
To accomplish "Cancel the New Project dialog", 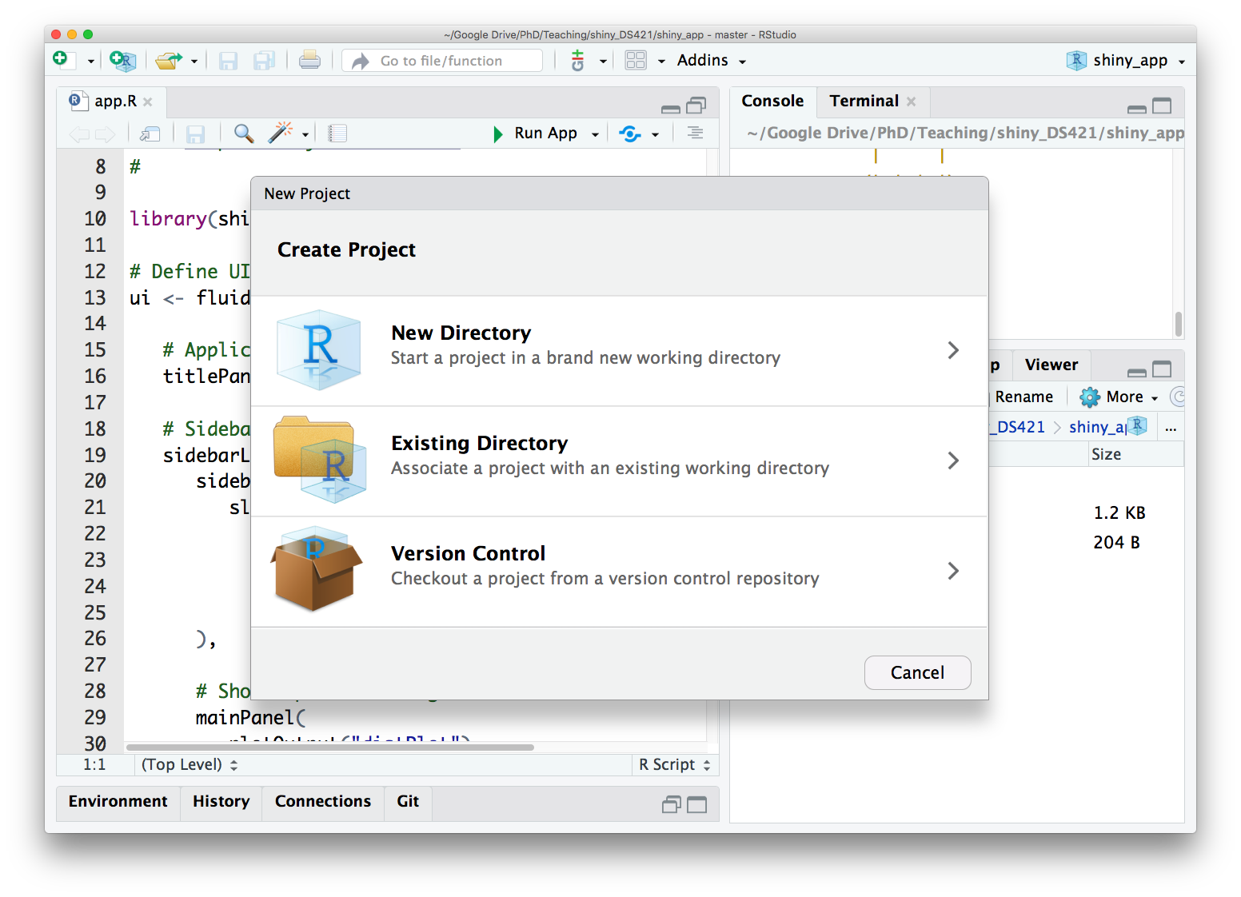I will point(917,673).
